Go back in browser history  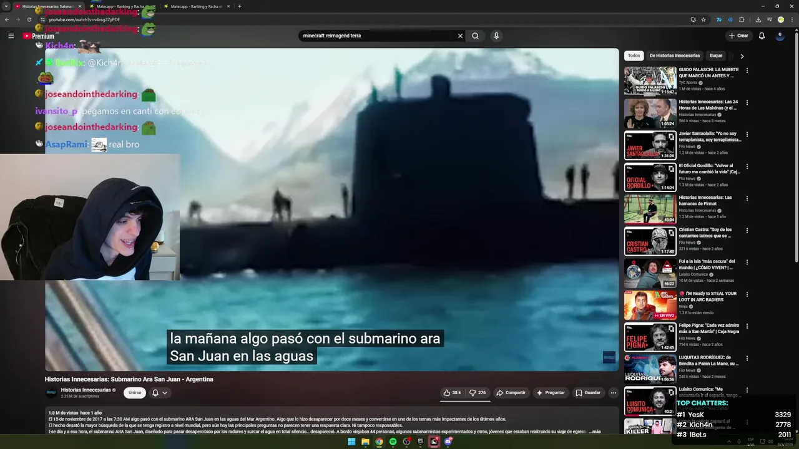[x=7, y=19]
